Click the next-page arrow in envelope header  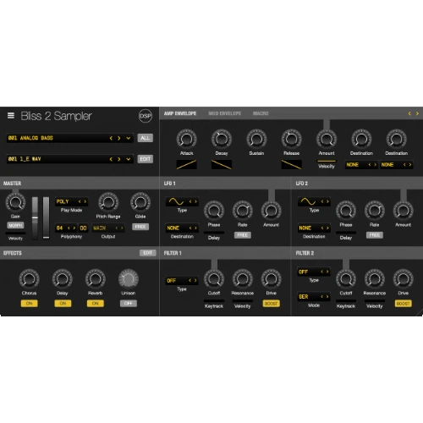point(417,113)
